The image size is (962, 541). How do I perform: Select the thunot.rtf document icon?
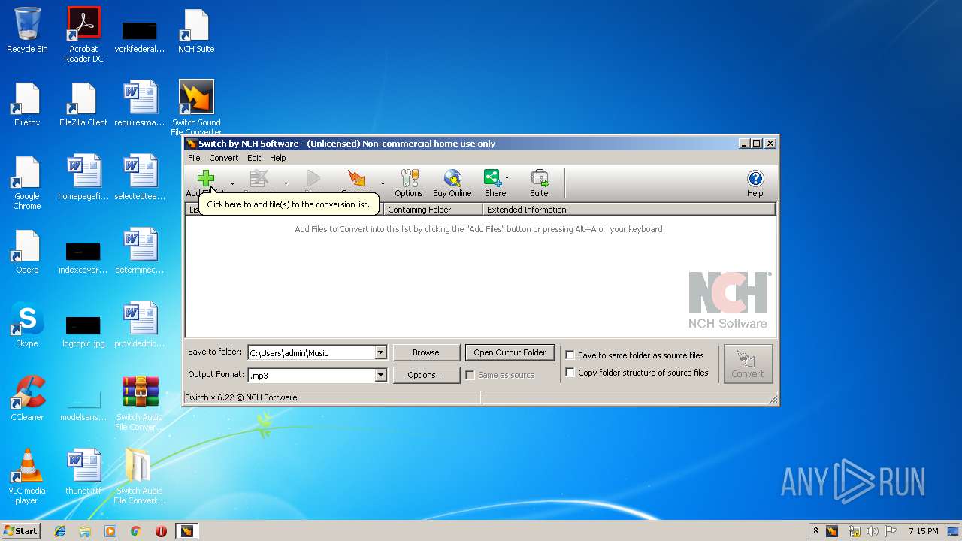click(83, 472)
